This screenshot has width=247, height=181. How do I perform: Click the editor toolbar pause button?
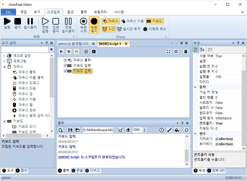pos(76,52)
